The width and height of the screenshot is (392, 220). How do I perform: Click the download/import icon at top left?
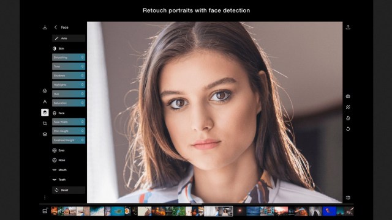pos(45,27)
